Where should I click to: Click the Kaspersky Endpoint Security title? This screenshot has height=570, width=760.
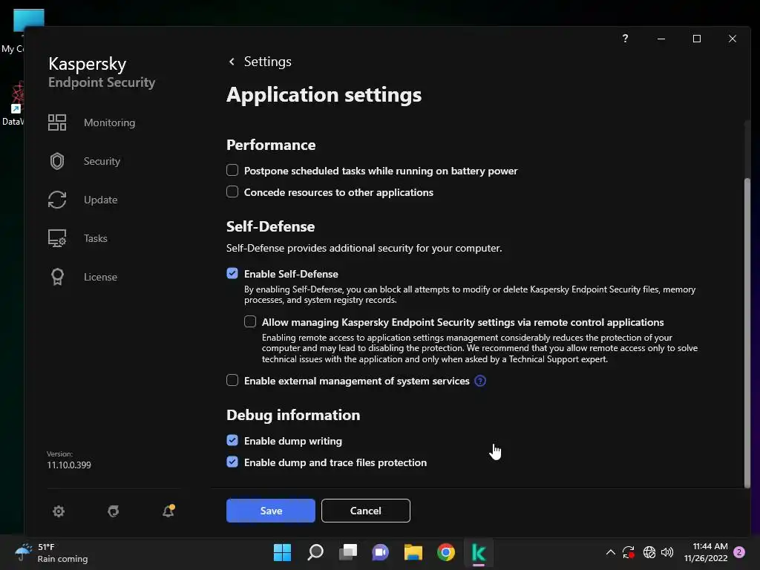click(102, 72)
